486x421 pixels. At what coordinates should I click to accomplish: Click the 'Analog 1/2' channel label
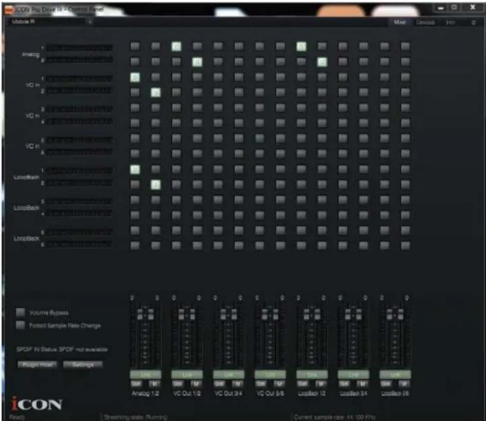(145, 393)
